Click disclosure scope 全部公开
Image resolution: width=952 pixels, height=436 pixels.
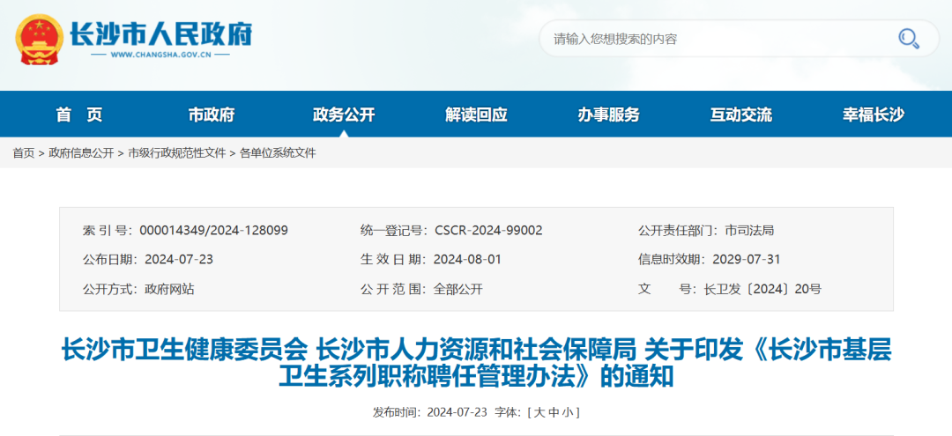(x=457, y=289)
